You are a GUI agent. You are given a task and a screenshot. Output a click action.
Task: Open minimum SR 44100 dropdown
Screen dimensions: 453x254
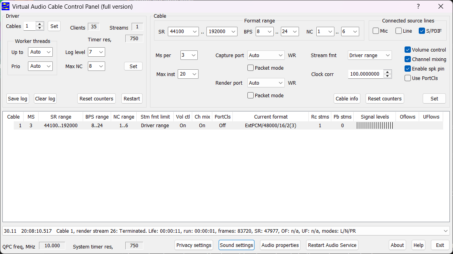point(183,32)
